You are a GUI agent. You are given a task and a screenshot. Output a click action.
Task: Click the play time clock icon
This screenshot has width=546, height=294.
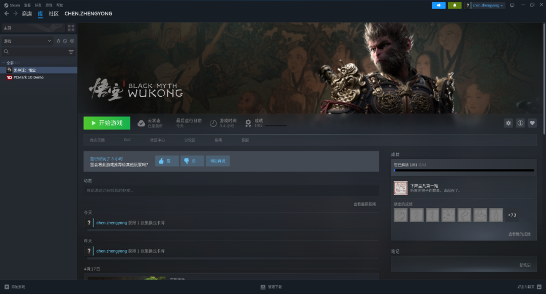pos(213,123)
